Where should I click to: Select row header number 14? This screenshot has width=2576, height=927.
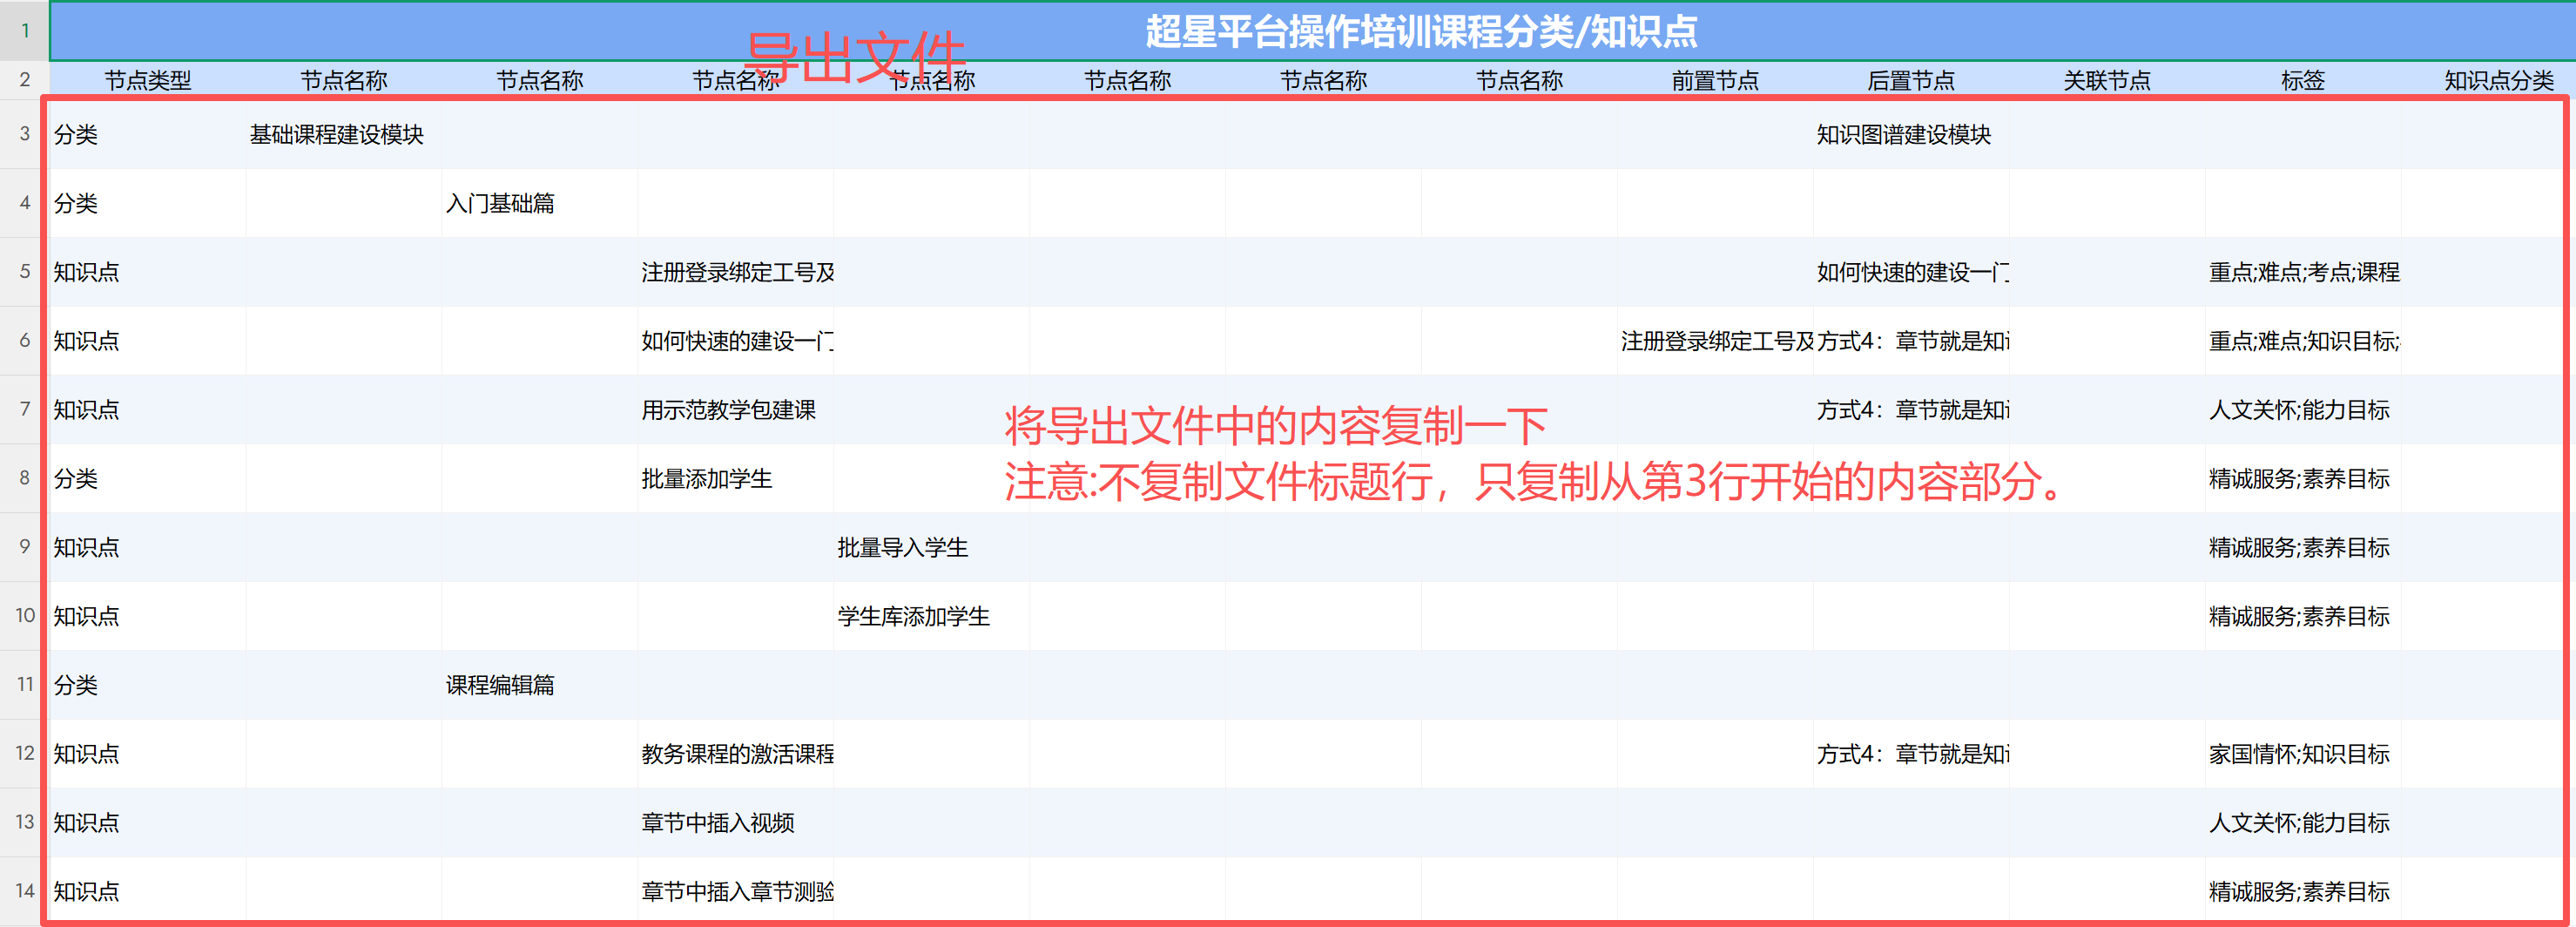pos(25,891)
